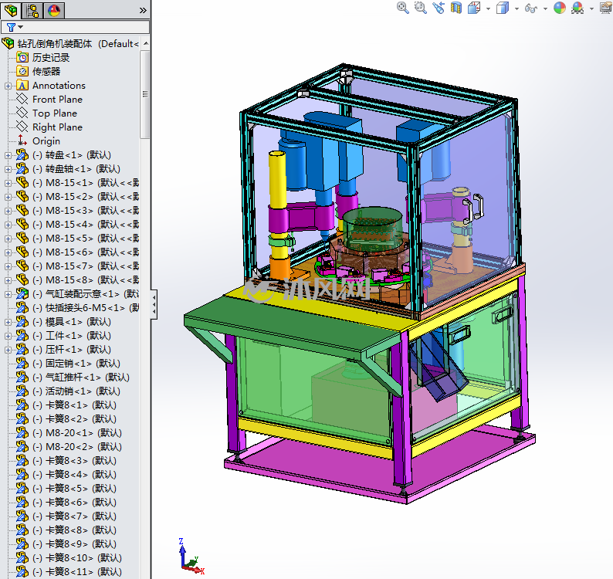Open the FeatureManager design tree tab

pos(11,10)
